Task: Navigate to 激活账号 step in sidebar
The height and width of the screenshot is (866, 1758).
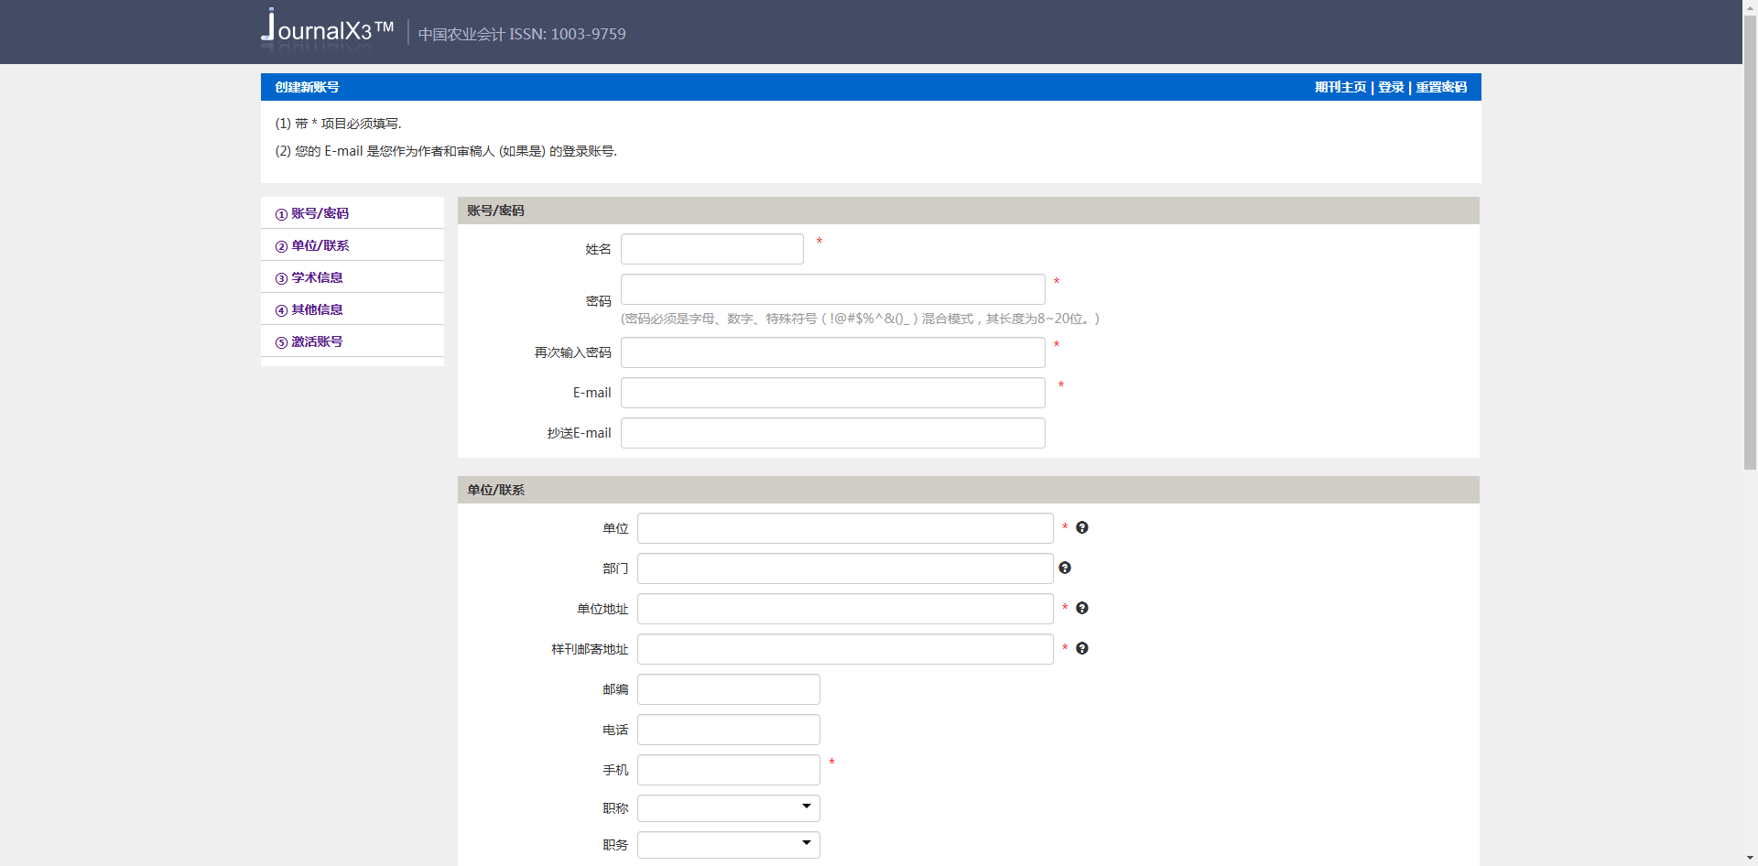Action: tap(317, 341)
